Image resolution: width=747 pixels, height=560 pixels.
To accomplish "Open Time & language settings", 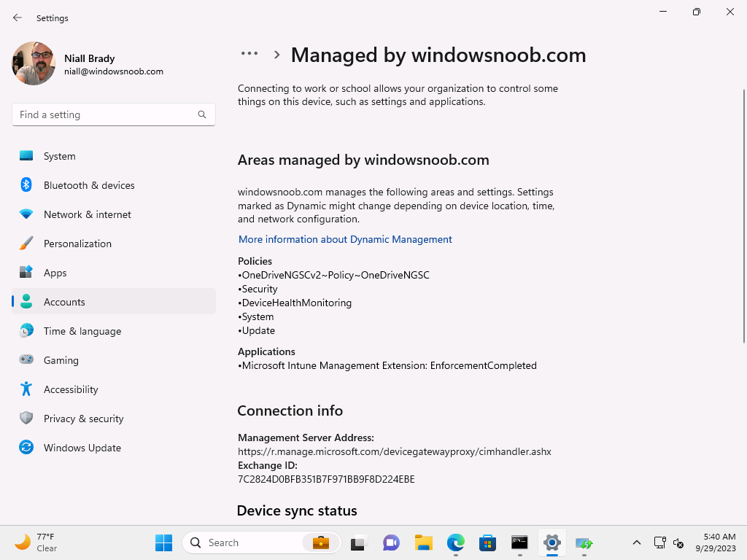I will [x=113, y=331].
